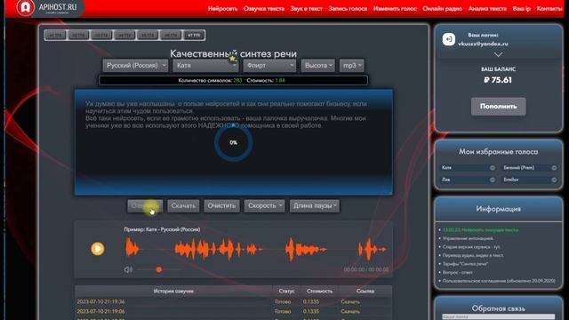Remove Евгений (Prem) from favorite voices
This screenshot has height=320, width=569.
554,168
